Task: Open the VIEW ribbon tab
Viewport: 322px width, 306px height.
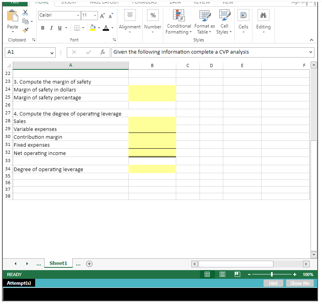Action: pos(228,2)
